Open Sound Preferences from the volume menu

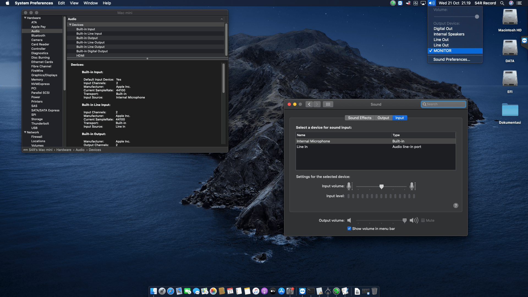452,59
